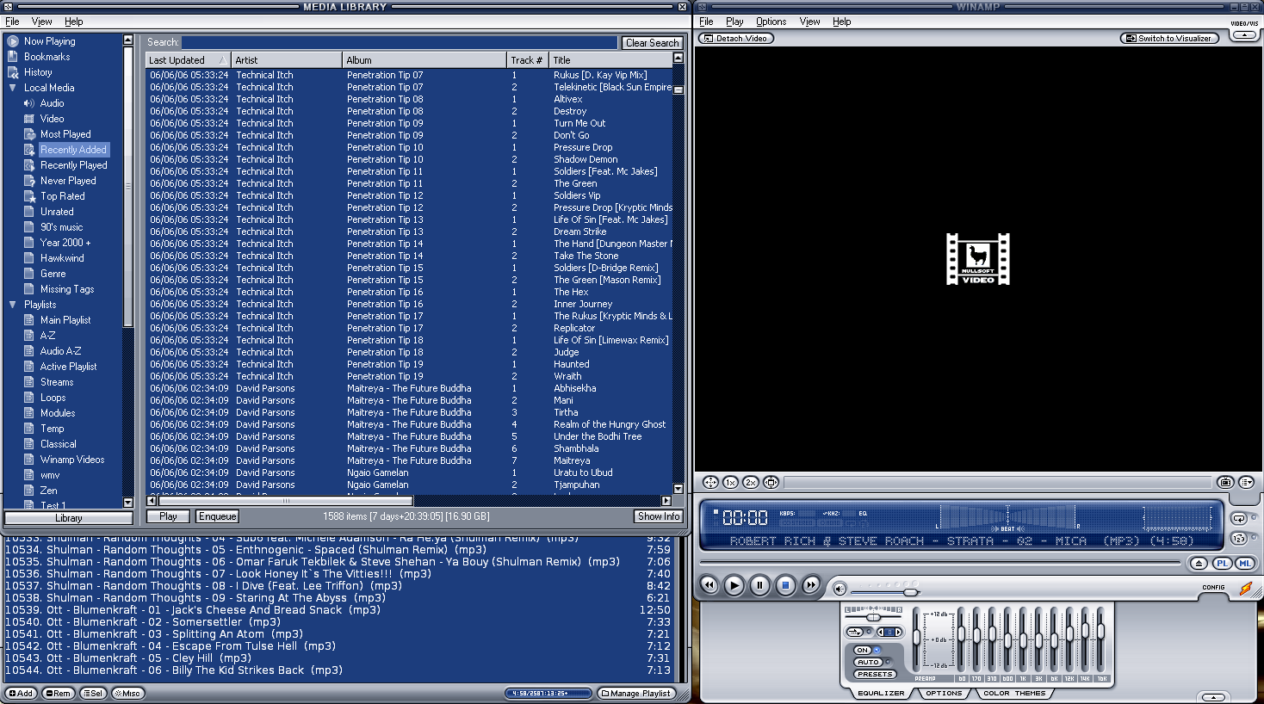Screen dimensions: 1264x704
Task: Click the volume slider in Winamp
Action: tap(885, 591)
